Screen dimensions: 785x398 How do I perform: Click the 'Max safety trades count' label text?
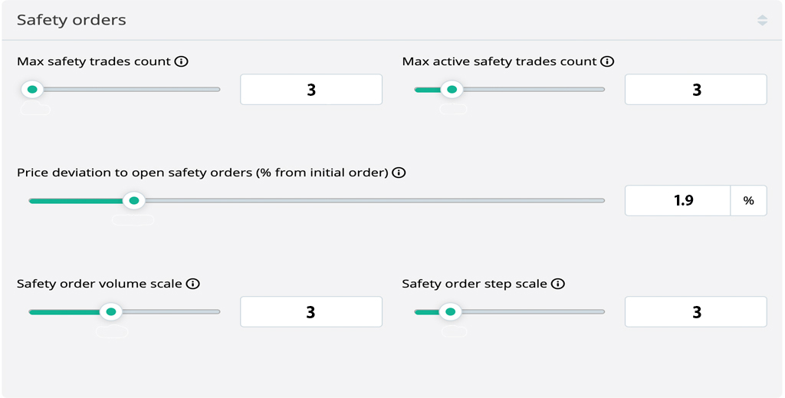coord(94,61)
